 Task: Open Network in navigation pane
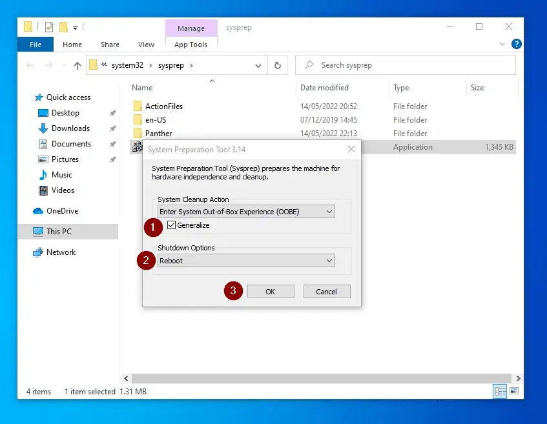point(61,252)
